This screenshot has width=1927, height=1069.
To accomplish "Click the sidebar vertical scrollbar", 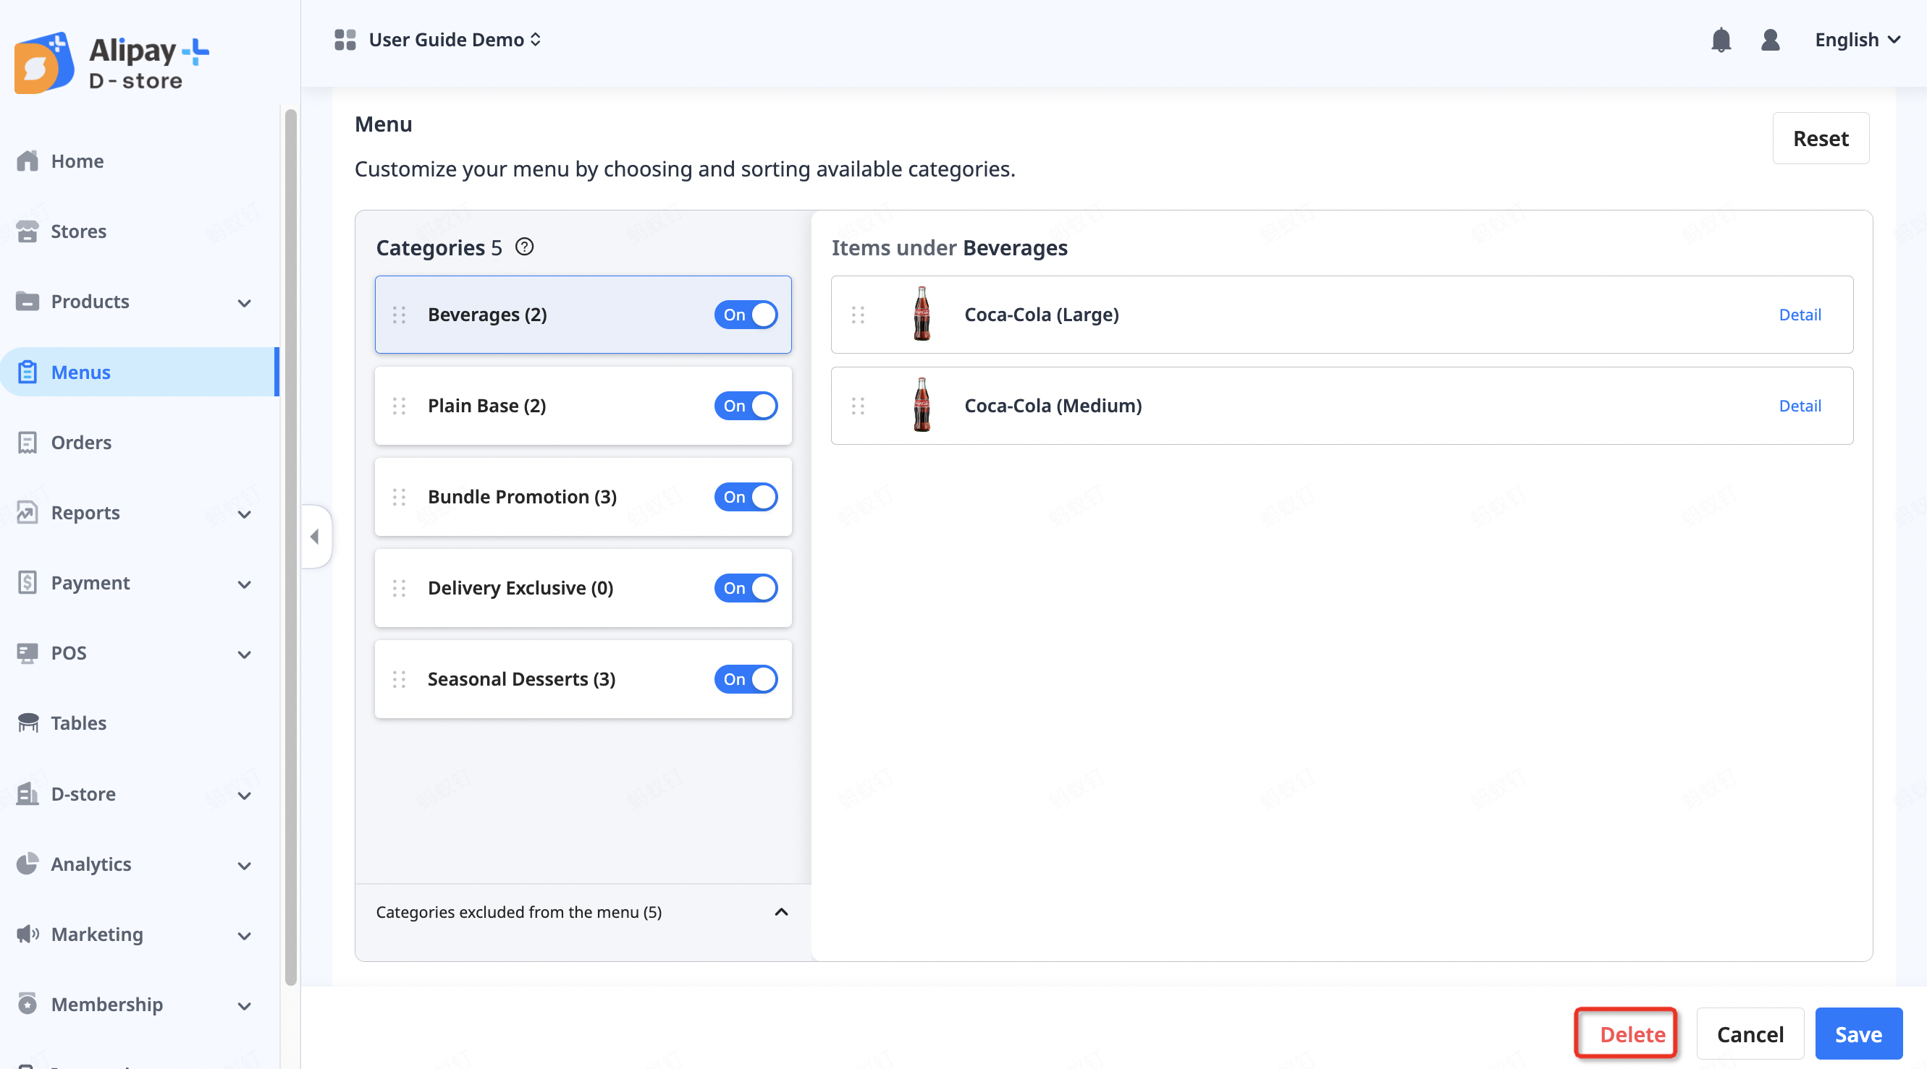I will pos(290,546).
